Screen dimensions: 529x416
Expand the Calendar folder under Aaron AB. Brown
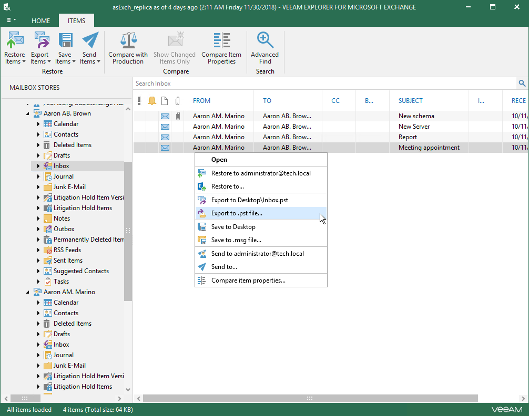point(38,124)
